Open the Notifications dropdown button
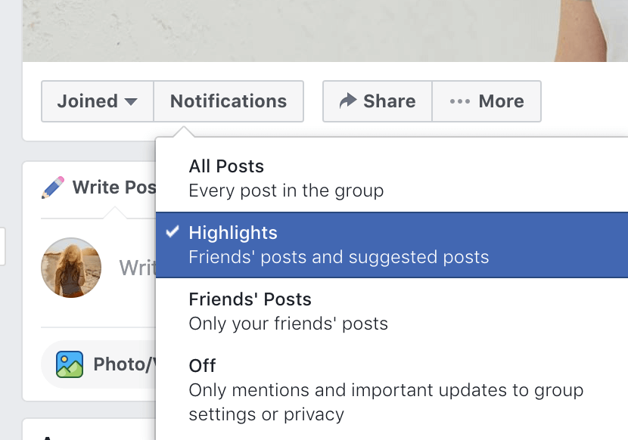This screenshot has width=628, height=440. 229,101
